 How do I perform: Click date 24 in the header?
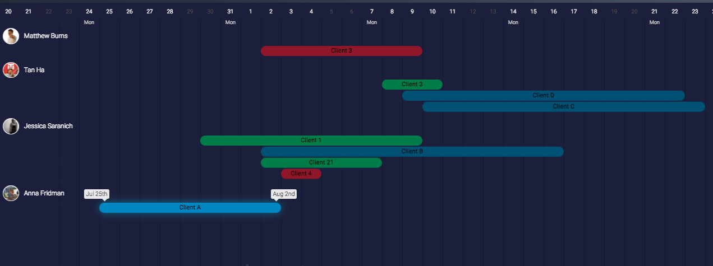point(89,11)
